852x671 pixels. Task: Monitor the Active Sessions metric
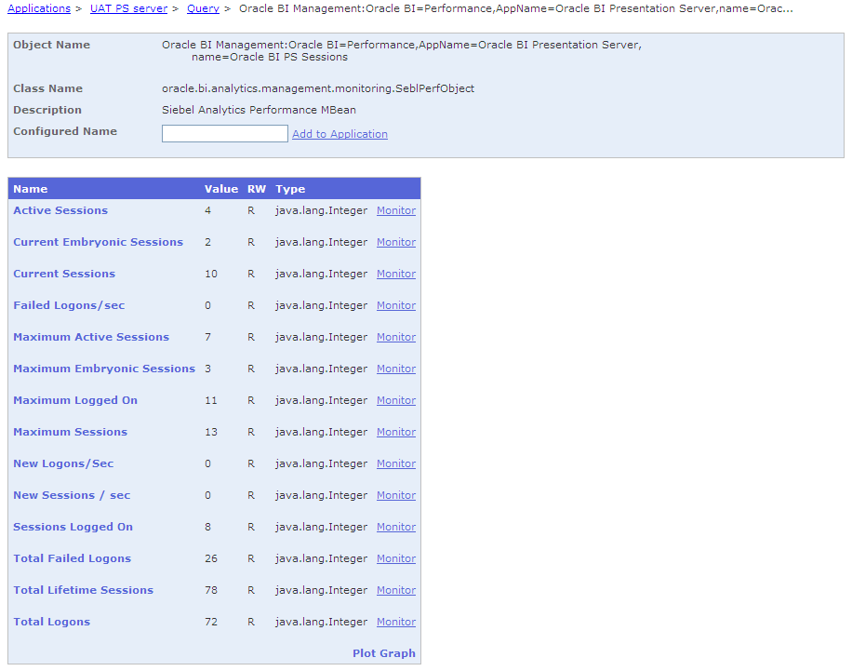pos(395,210)
